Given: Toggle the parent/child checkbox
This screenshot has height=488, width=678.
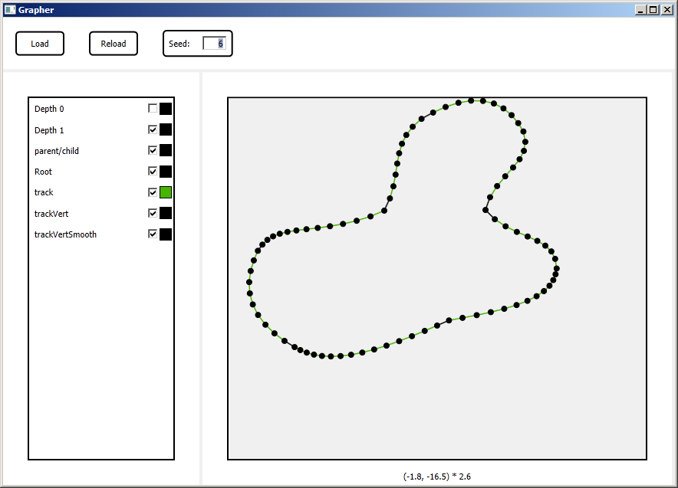Looking at the screenshot, I should [x=153, y=151].
